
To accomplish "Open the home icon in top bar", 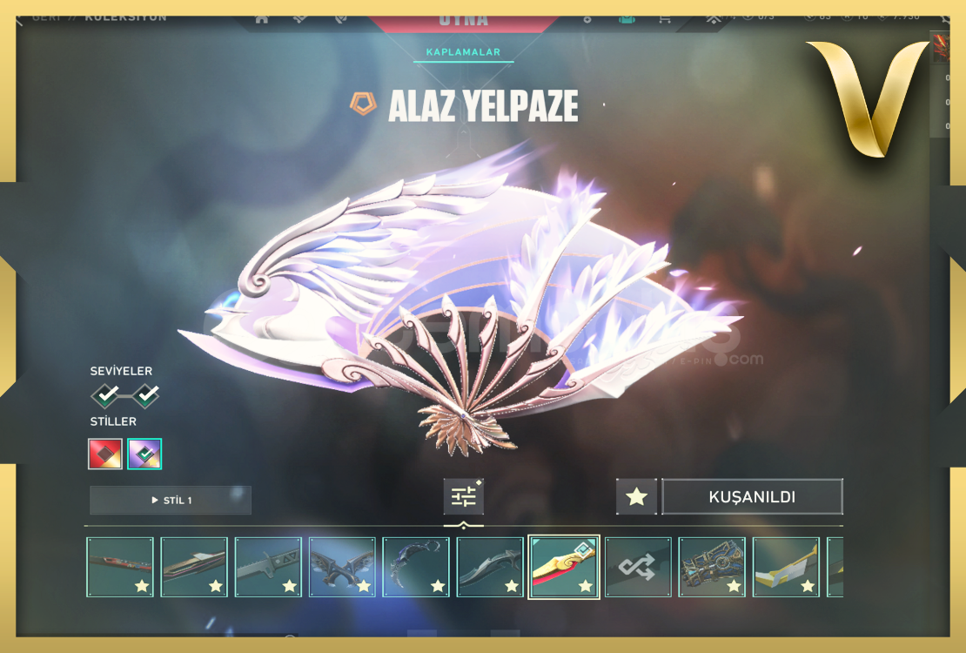I will point(262,19).
